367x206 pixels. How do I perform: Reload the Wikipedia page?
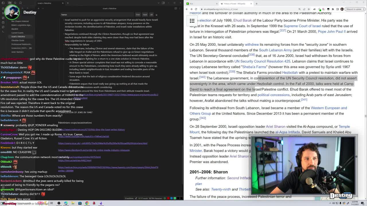point(196,9)
